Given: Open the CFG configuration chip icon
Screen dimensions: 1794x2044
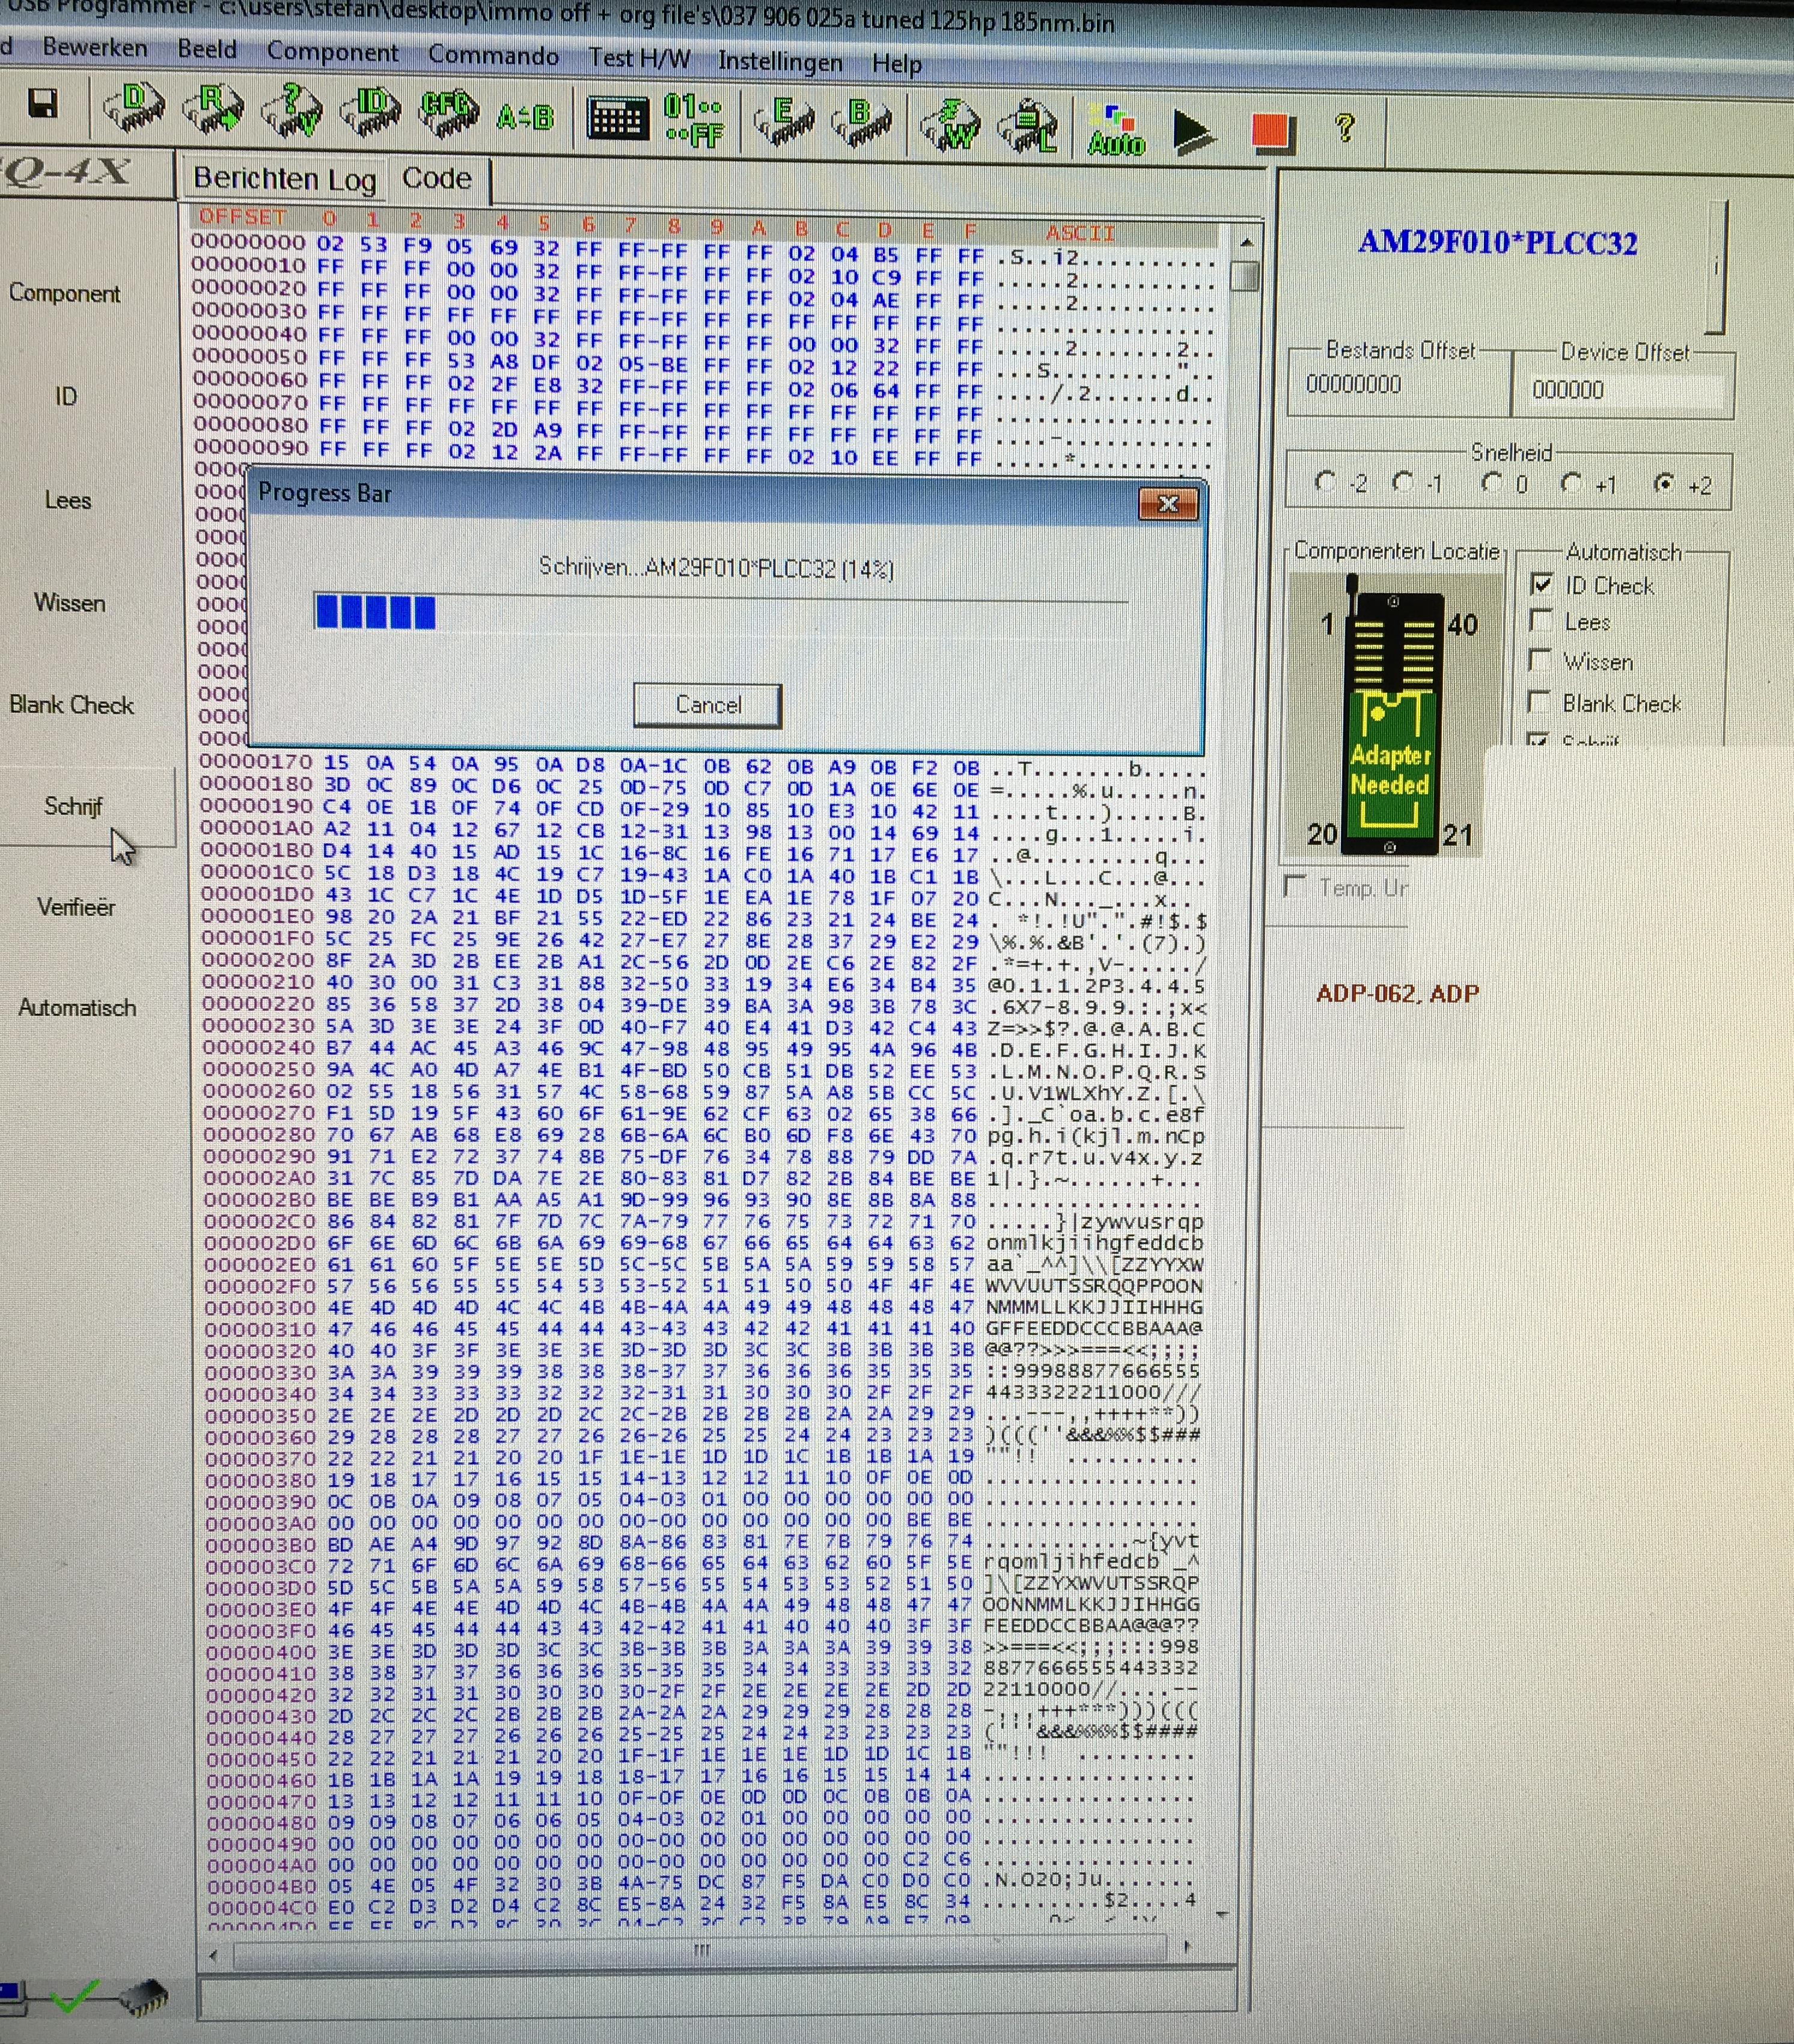Looking at the screenshot, I should tap(448, 114).
